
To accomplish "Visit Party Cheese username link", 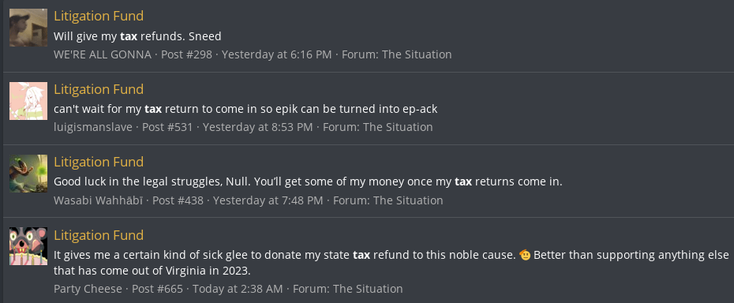I will 88,289.
